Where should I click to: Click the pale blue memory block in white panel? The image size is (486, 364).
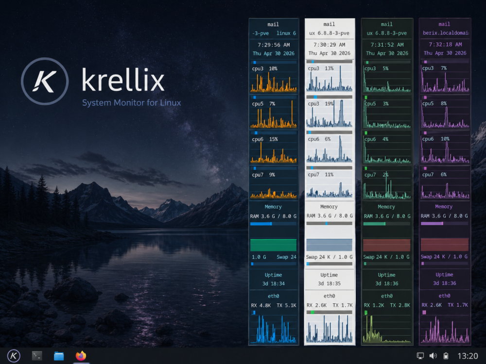click(x=330, y=245)
